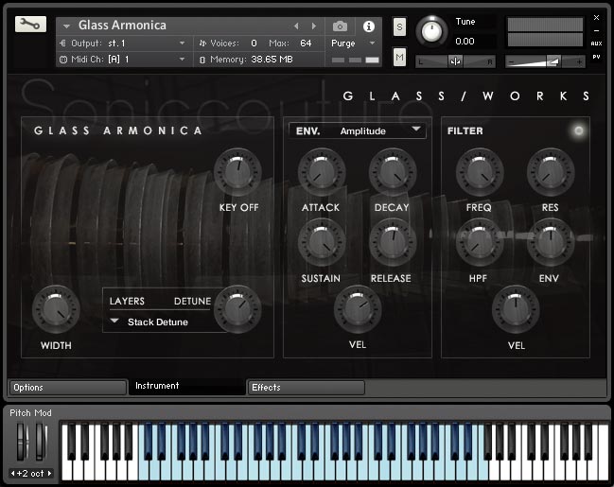Open the Purge dropdown menu
The image size is (614, 487).
pos(372,43)
